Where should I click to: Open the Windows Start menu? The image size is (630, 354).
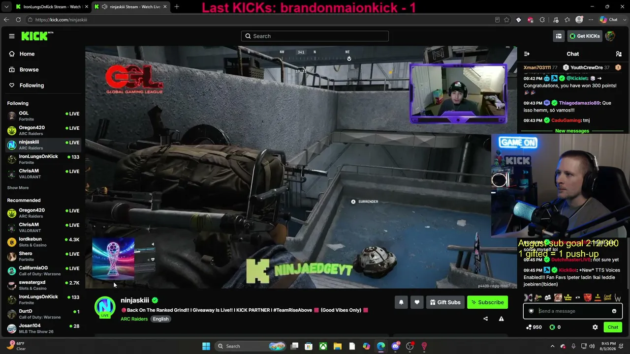(206, 346)
